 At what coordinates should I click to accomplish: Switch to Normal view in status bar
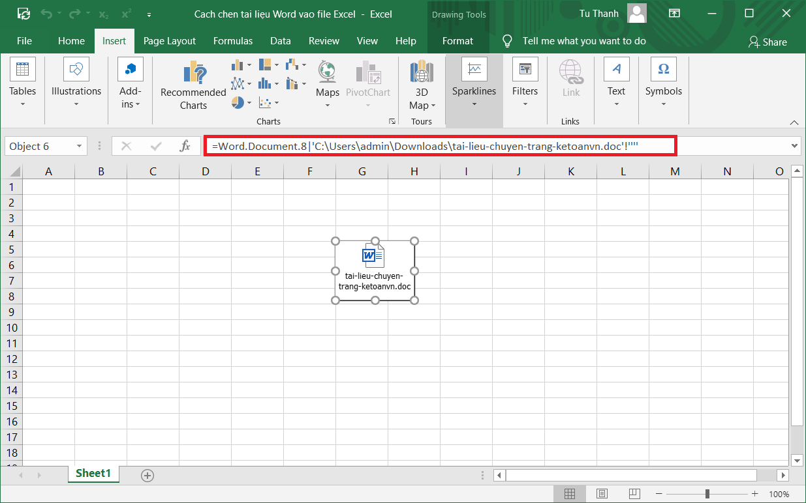[x=569, y=494]
